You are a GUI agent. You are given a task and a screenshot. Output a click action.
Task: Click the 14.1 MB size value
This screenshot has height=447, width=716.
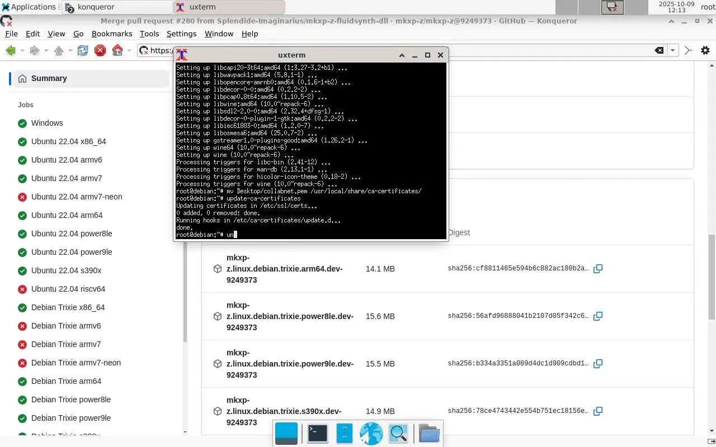(x=380, y=269)
